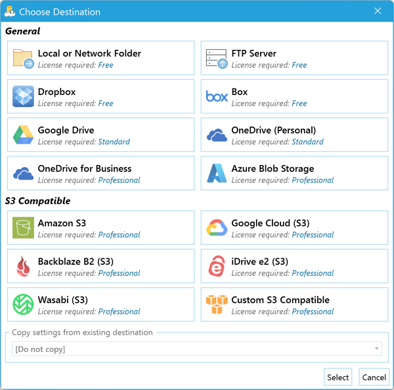Click Professional license under Backblaze B2 (S3)
This screenshot has height=390, width=394.
tap(119, 273)
